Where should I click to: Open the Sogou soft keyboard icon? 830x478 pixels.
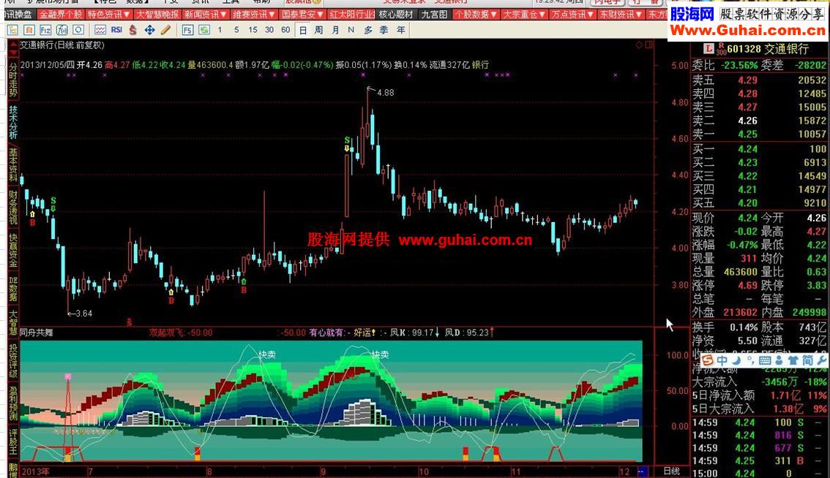pos(764,360)
